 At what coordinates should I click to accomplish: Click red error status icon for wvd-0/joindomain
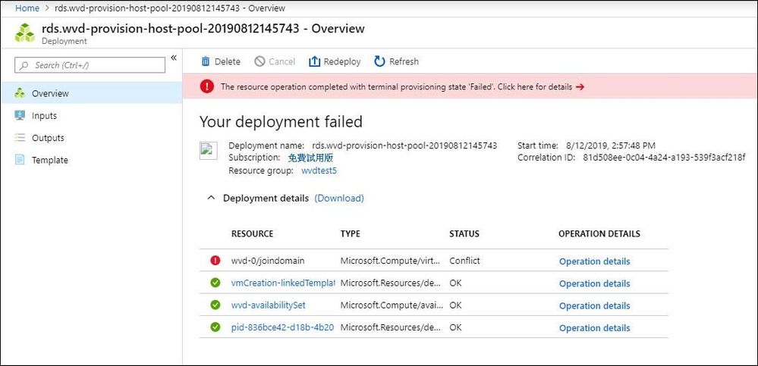pyautogui.click(x=215, y=261)
